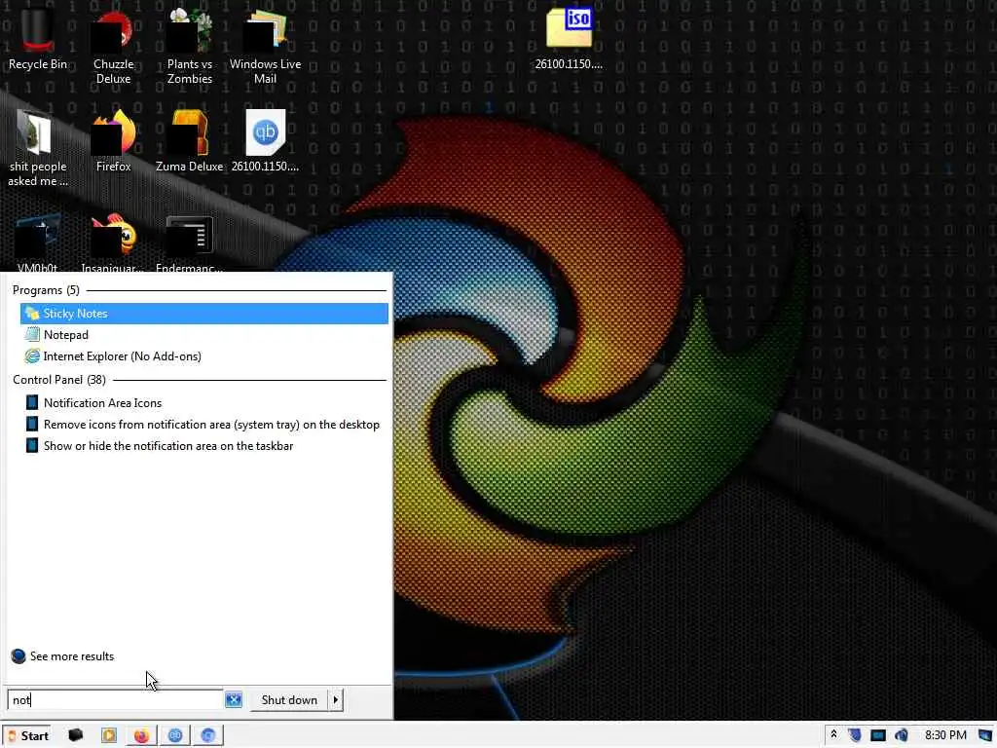The image size is (997, 748).
Task: Select the qBittorrent 26100.1150 torrent file icon
Action: click(265, 141)
